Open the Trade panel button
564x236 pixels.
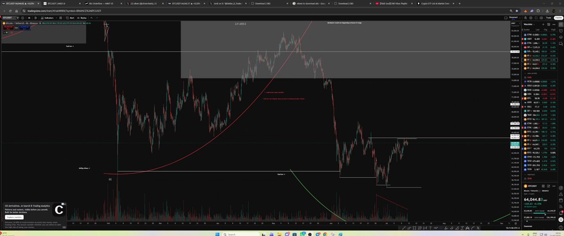[x=548, y=17]
